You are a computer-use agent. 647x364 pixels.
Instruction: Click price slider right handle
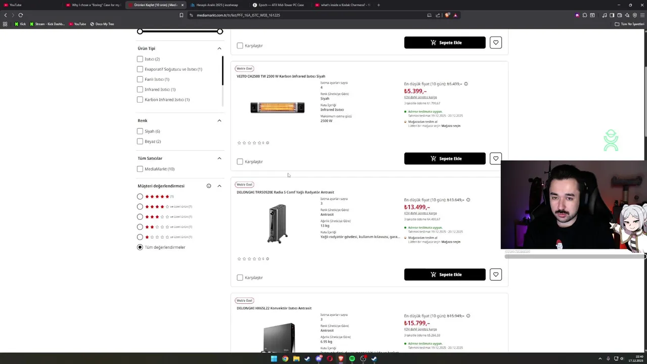tap(220, 32)
